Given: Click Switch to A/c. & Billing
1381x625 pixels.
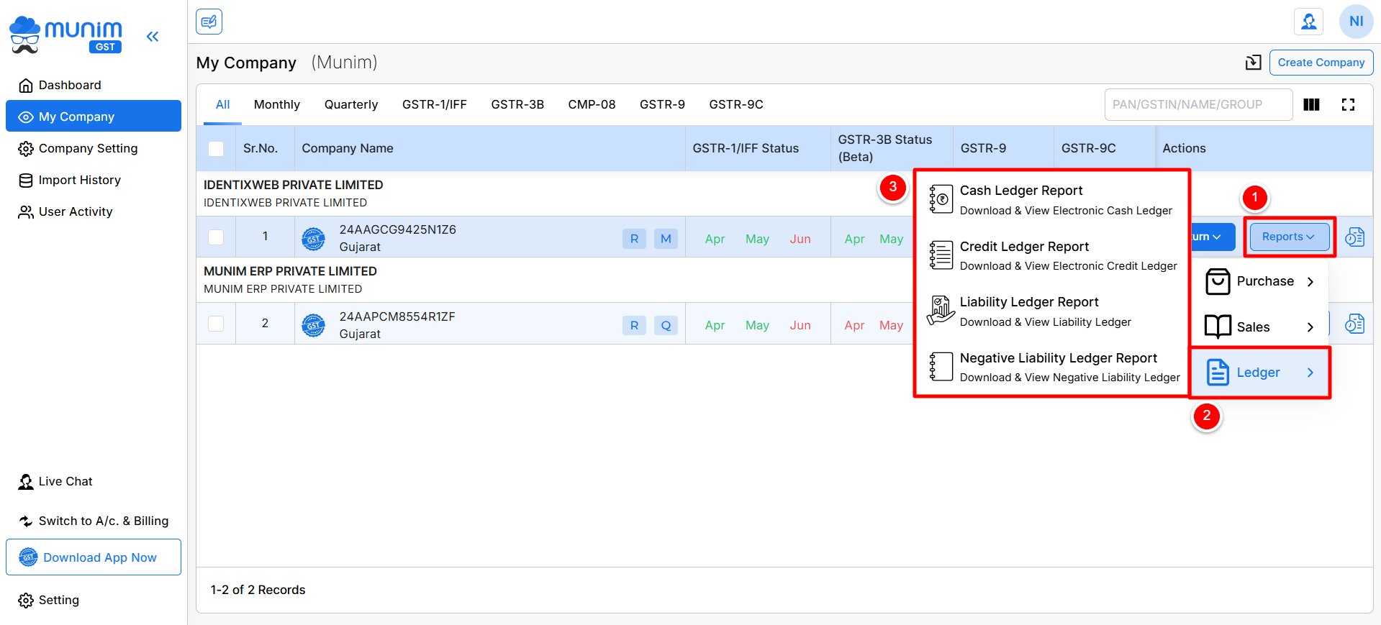Looking at the screenshot, I should point(94,521).
